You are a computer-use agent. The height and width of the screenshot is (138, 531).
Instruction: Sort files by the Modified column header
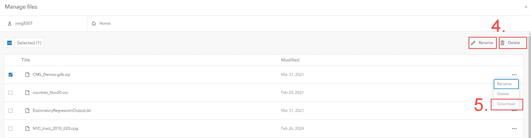[290, 60]
